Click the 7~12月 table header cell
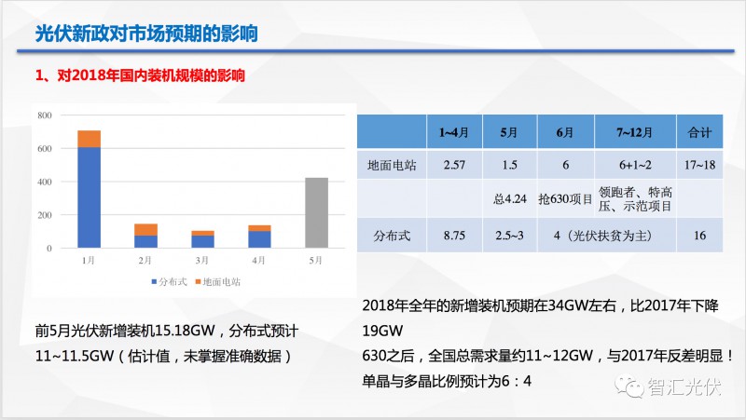This screenshot has height=420, width=746. click(635, 132)
